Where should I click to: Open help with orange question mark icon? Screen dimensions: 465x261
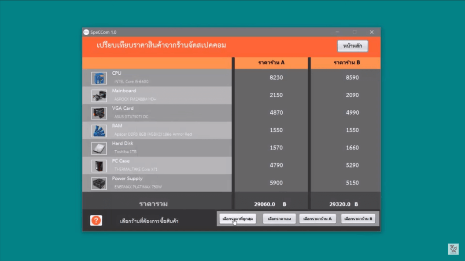pyautogui.click(x=96, y=221)
